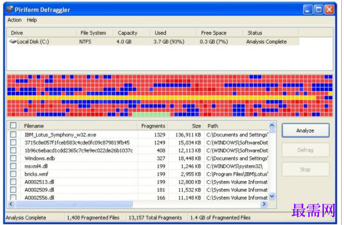Select the bricks.wmf checkbox
Screen dimensions: 344x225
click(13, 174)
